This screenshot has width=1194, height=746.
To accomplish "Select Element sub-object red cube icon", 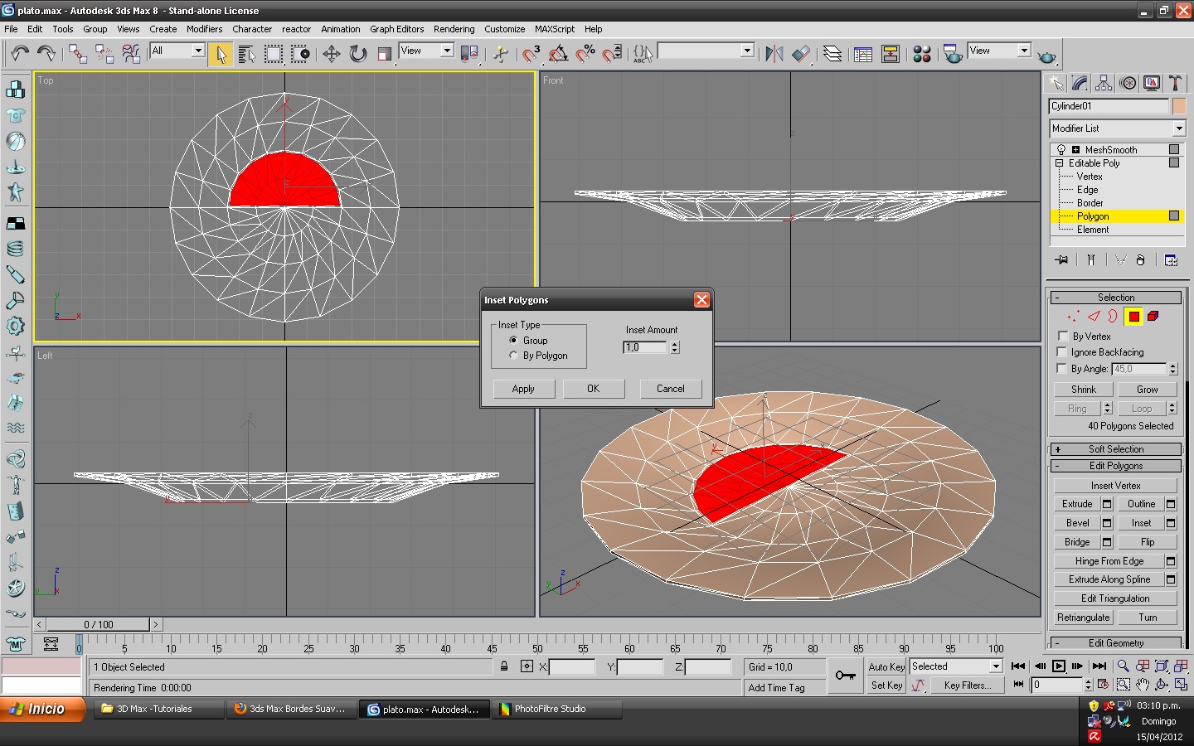I will [x=1153, y=316].
